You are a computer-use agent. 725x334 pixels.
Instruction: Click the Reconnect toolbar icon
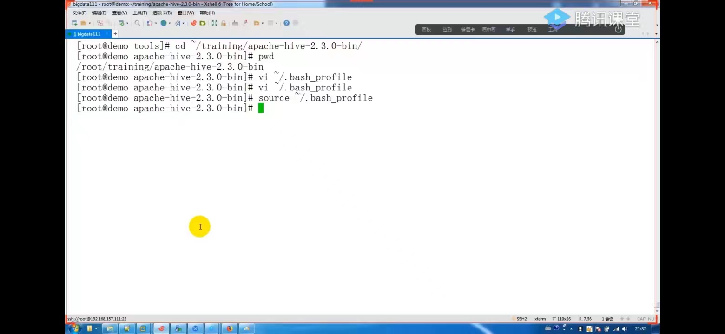coord(100,23)
